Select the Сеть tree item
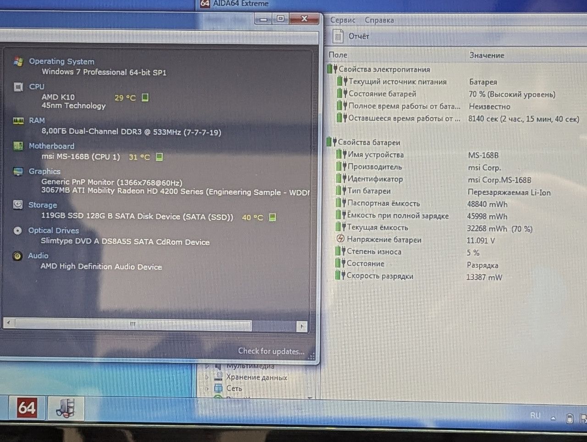The height and width of the screenshot is (442, 587). point(234,389)
